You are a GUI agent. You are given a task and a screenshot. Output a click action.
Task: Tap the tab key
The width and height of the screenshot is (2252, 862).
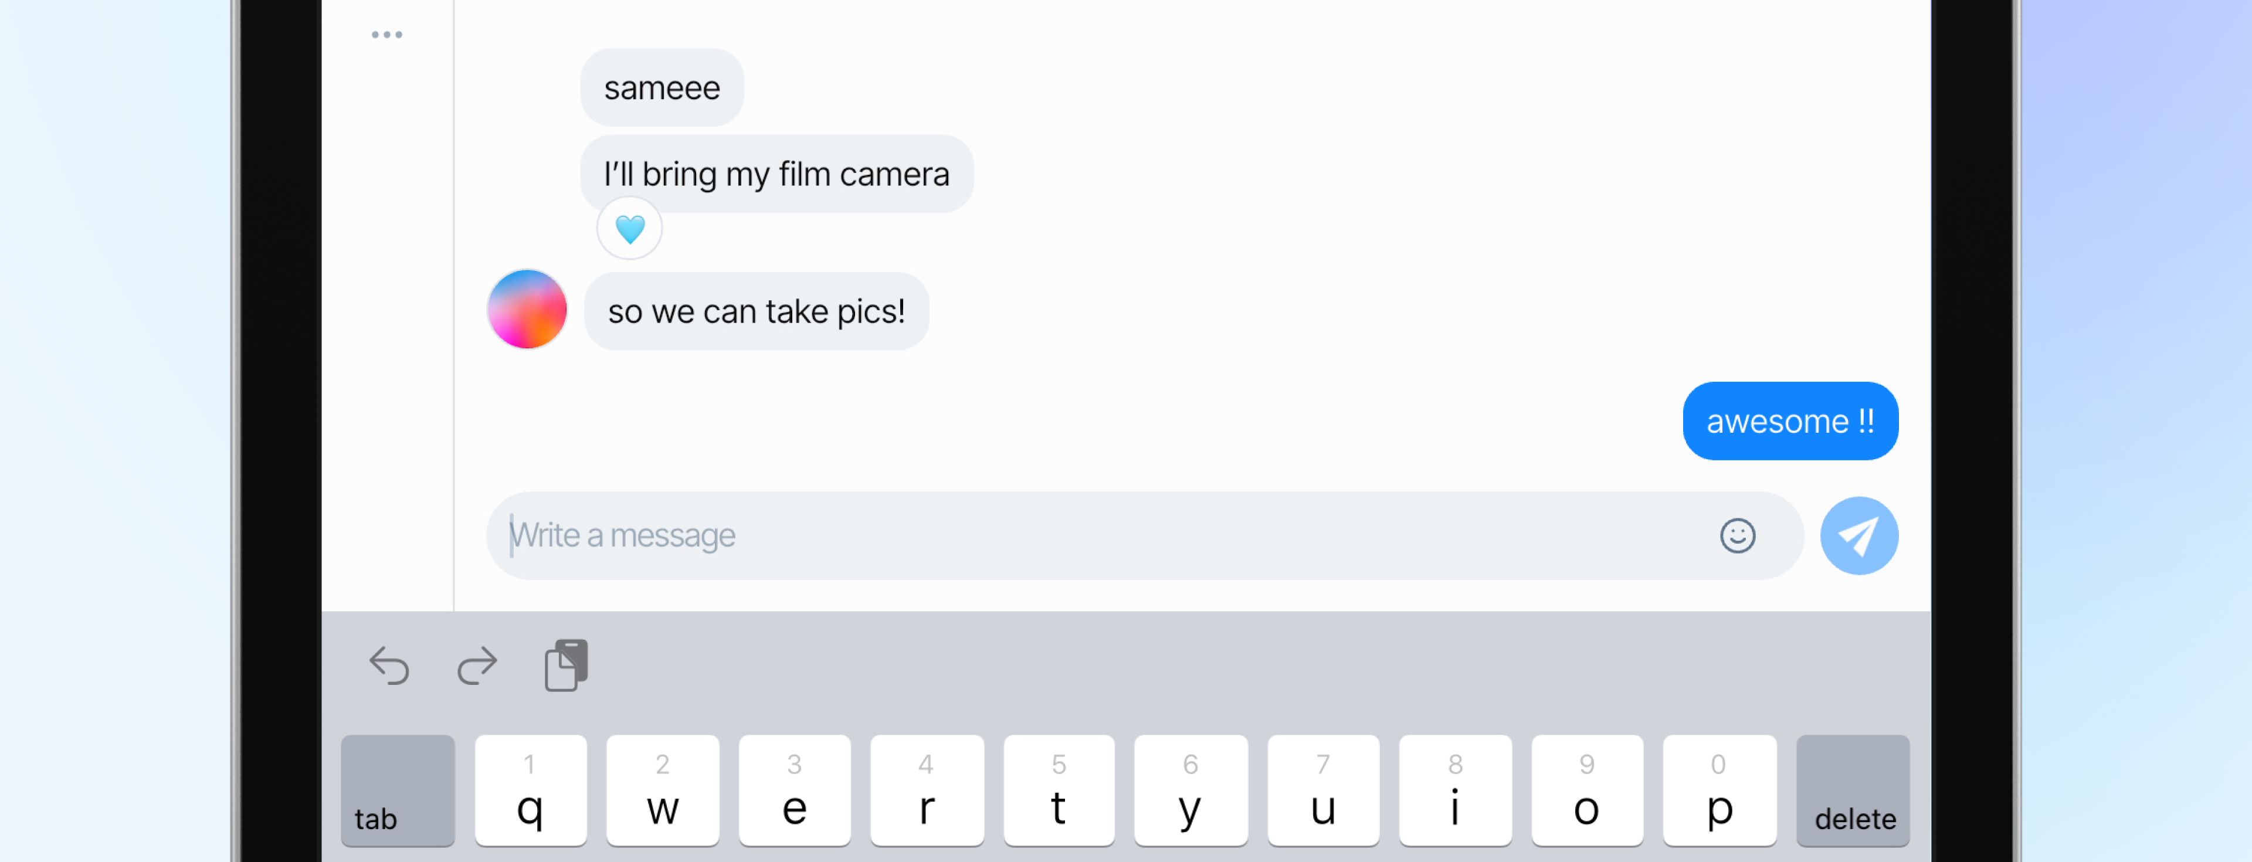click(x=398, y=790)
